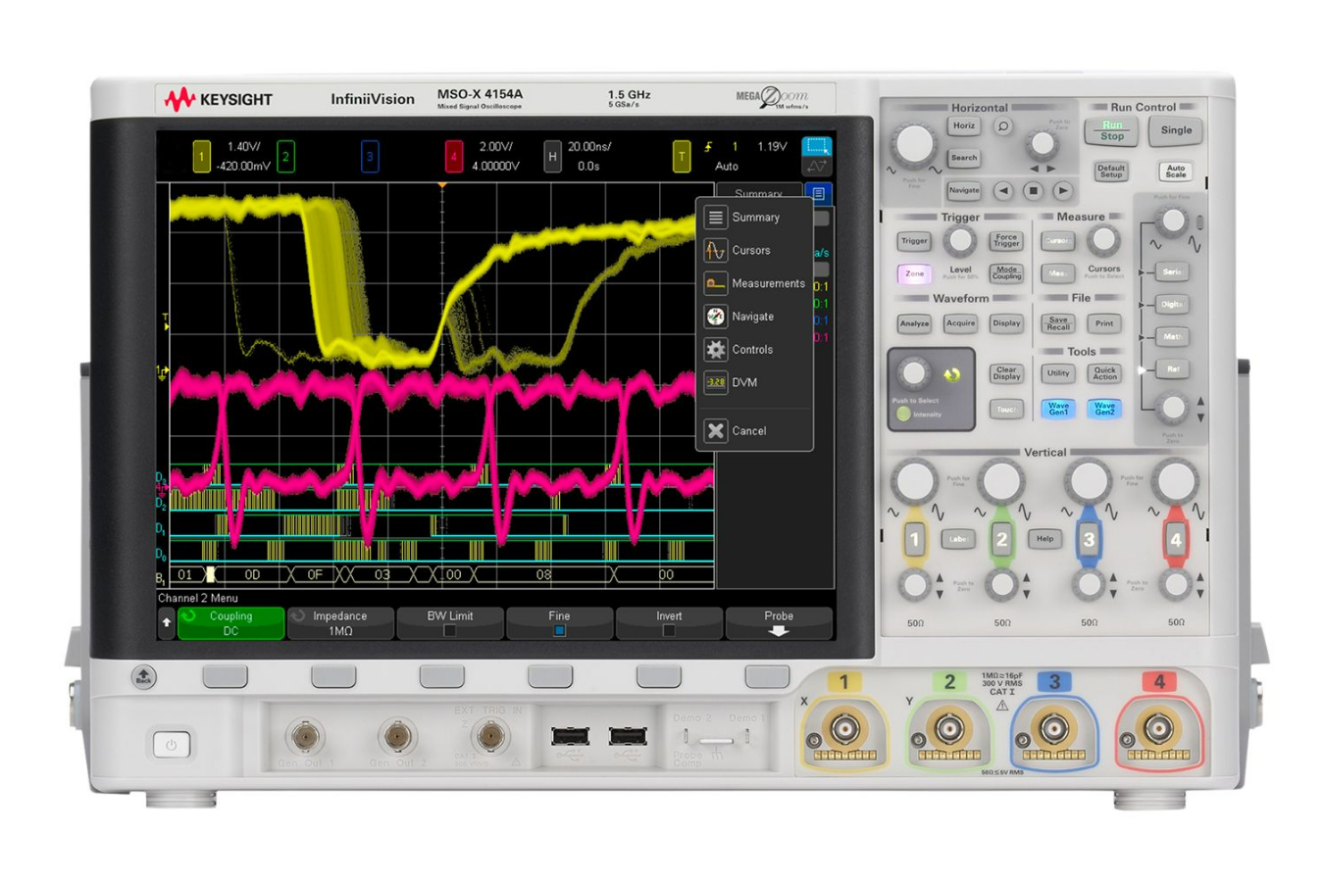Dismiss the popup with the Cancel X icon
Viewport: 1324px width, 882px height.
(x=716, y=430)
